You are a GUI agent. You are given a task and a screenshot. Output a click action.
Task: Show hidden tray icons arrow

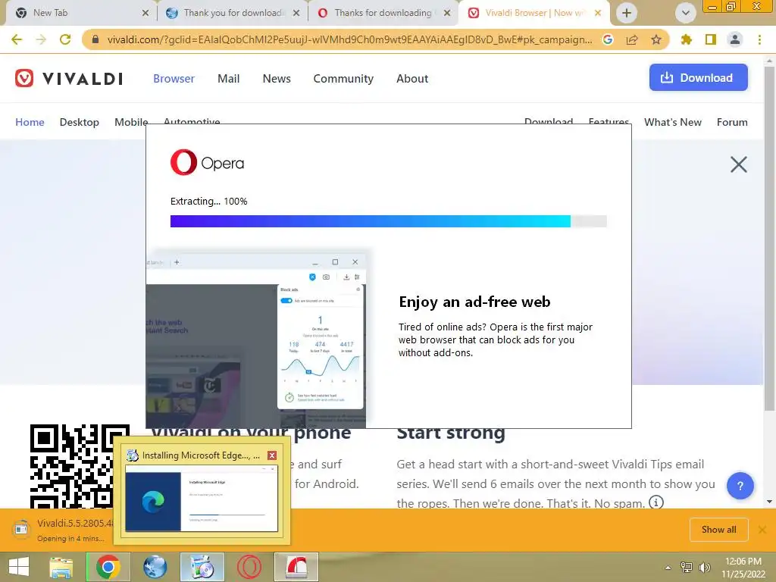pos(668,568)
